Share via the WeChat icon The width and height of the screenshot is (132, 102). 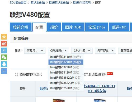4,57
